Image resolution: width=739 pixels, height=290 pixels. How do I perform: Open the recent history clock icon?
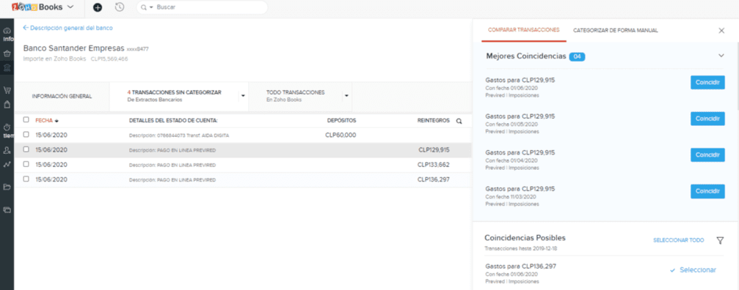[x=120, y=7]
